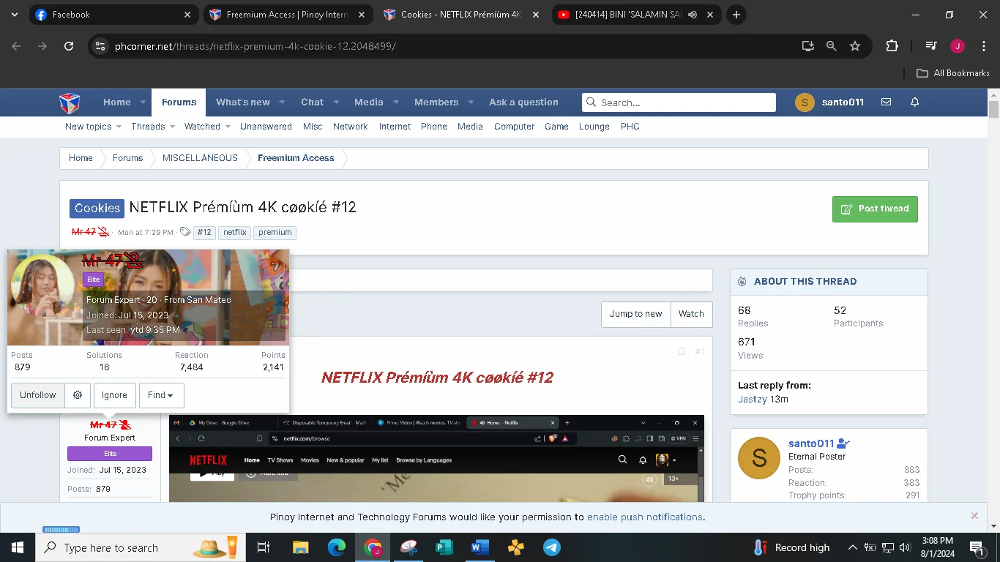1000x562 pixels.
Task: Click the search magnifier icon in the forum search box
Action: [x=592, y=102]
